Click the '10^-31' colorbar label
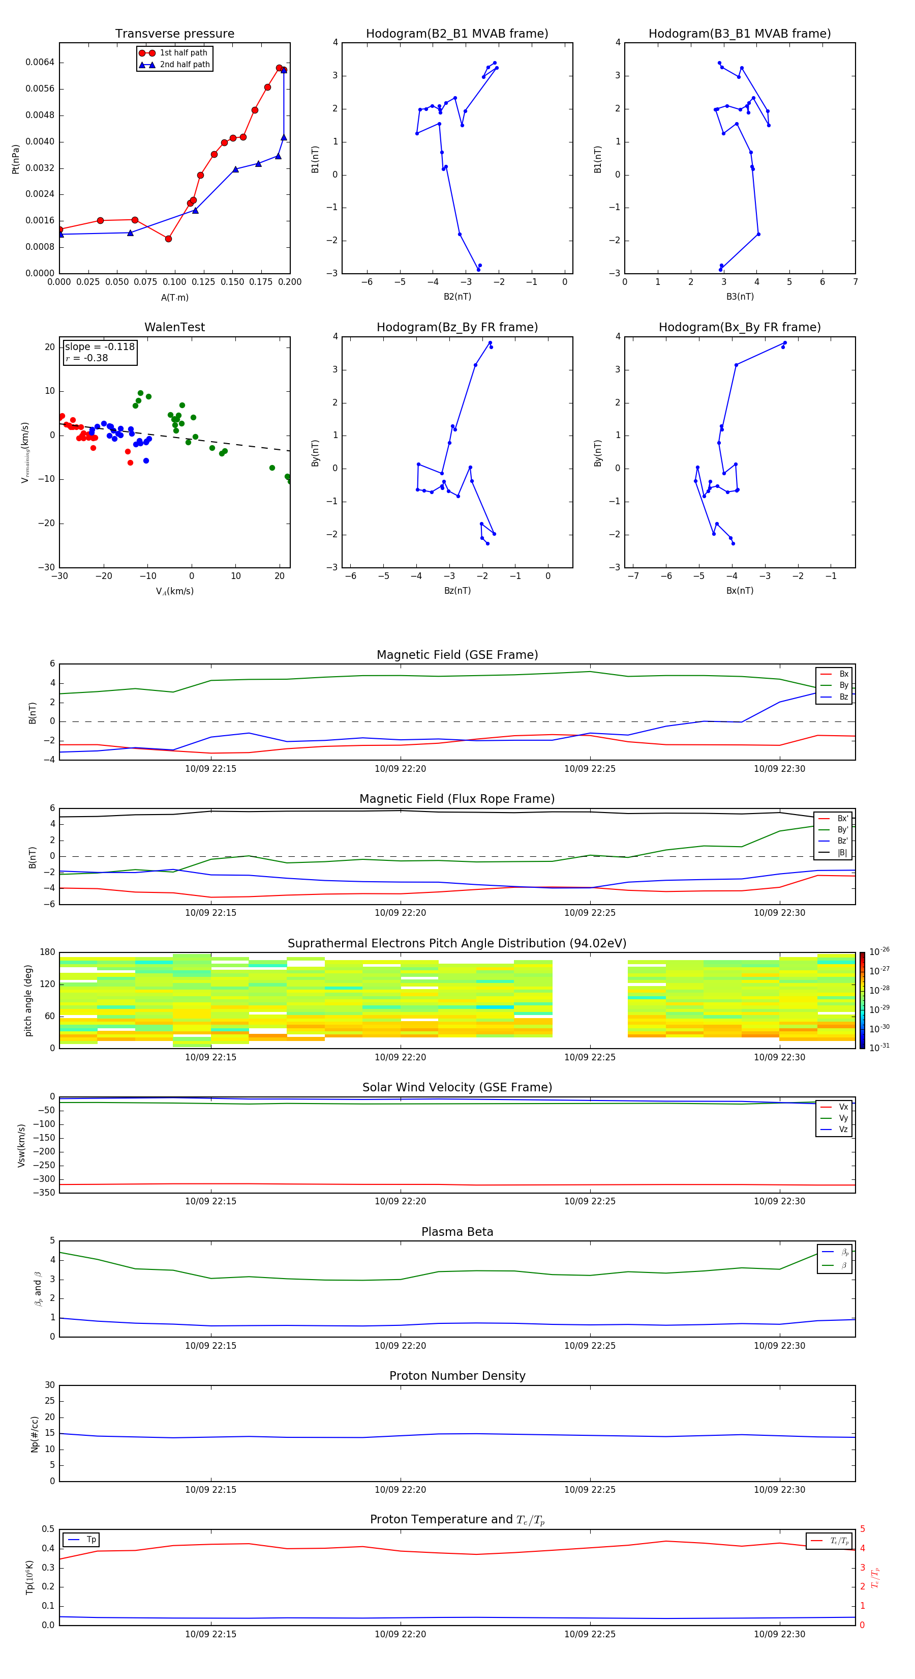The image size is (915, 1679). (879, 1048)
